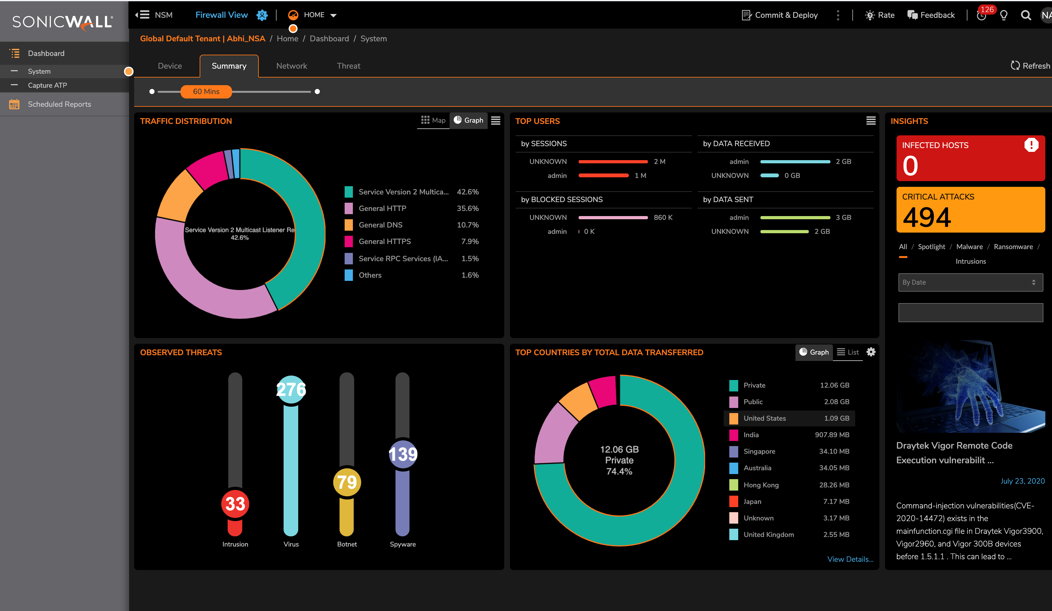1052x611 pixels.
Task: Click the Spyware threat bubble 139
Action: click(x=403, y=454)
